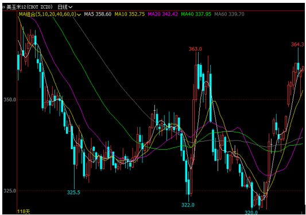Click the green MA40 337.95 legend label

point(196,14)
